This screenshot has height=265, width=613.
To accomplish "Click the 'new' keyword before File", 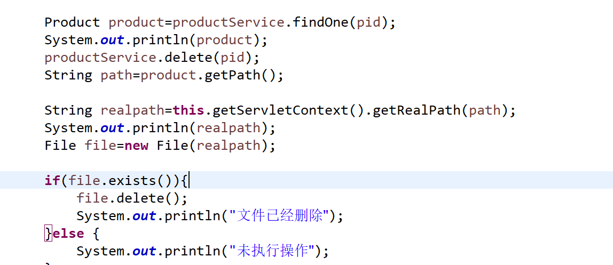I will coord(136,146).
